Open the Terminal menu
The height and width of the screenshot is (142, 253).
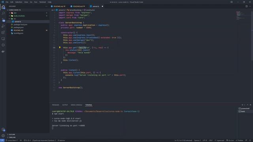[43, 2]
